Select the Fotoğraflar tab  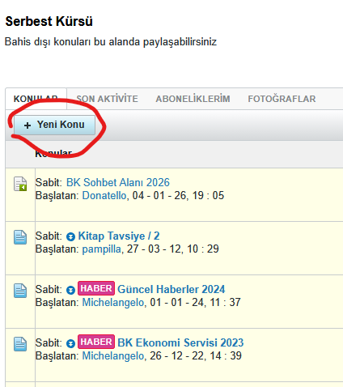282,99
